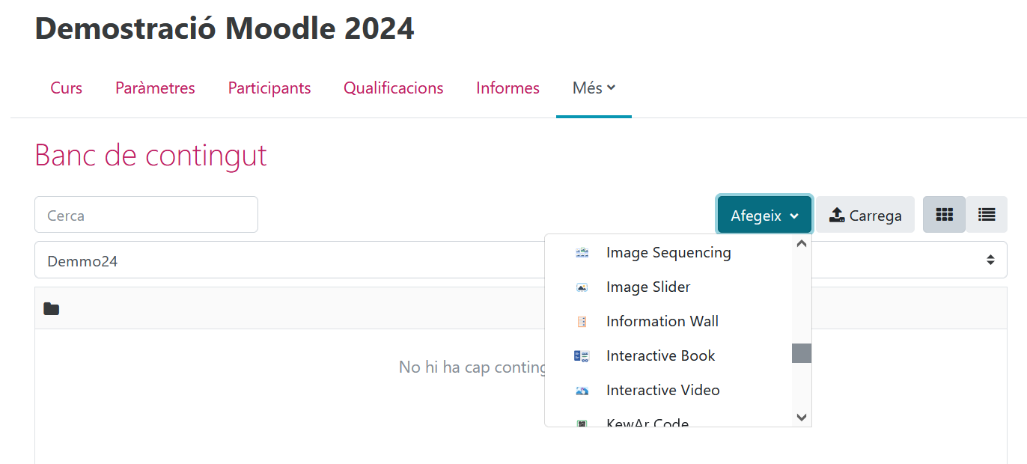Open the Participants tab
Image resolution: width=1027 pixels, height=464 pixels.
(x=269, y=88)
